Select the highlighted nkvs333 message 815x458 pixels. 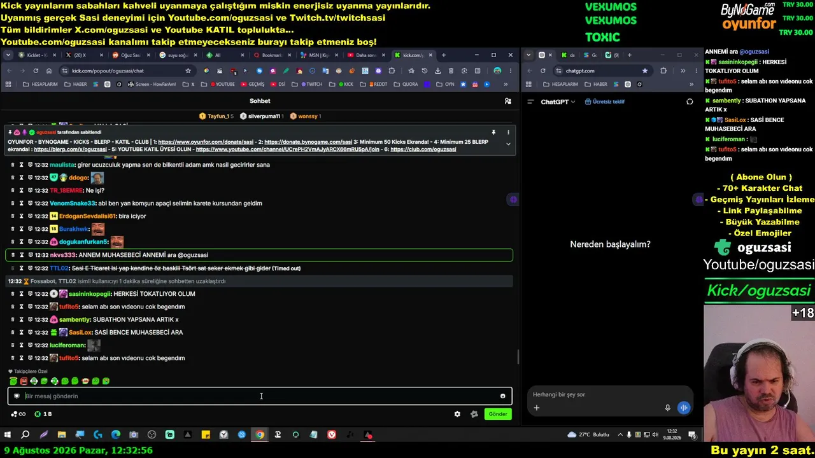click(x=259, y=255)
